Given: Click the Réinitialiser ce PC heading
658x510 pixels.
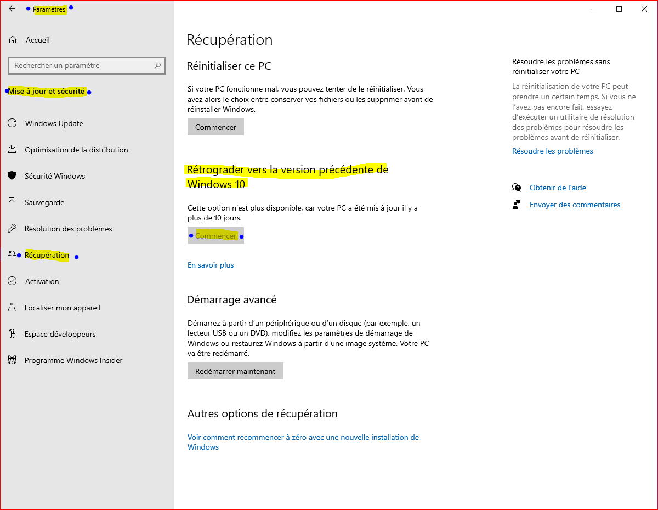Looking at the screenshot, I should (229, 66).
